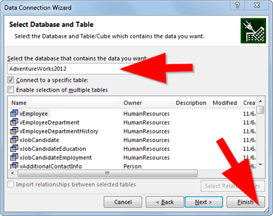Click the vAdditionalContactInfo row icon
The image size is (273, 216).
(14, 166)
